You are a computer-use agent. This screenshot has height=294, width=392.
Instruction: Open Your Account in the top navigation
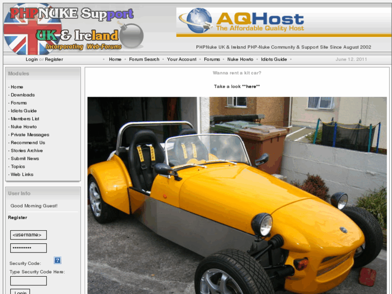[182, 59]
